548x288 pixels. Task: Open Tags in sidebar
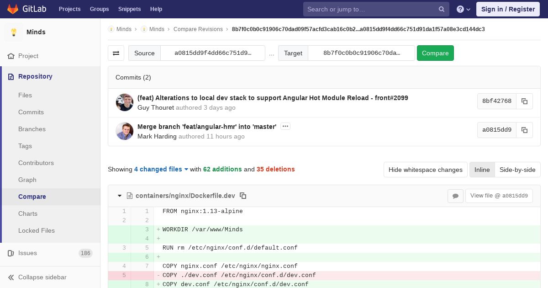point(25,146)
